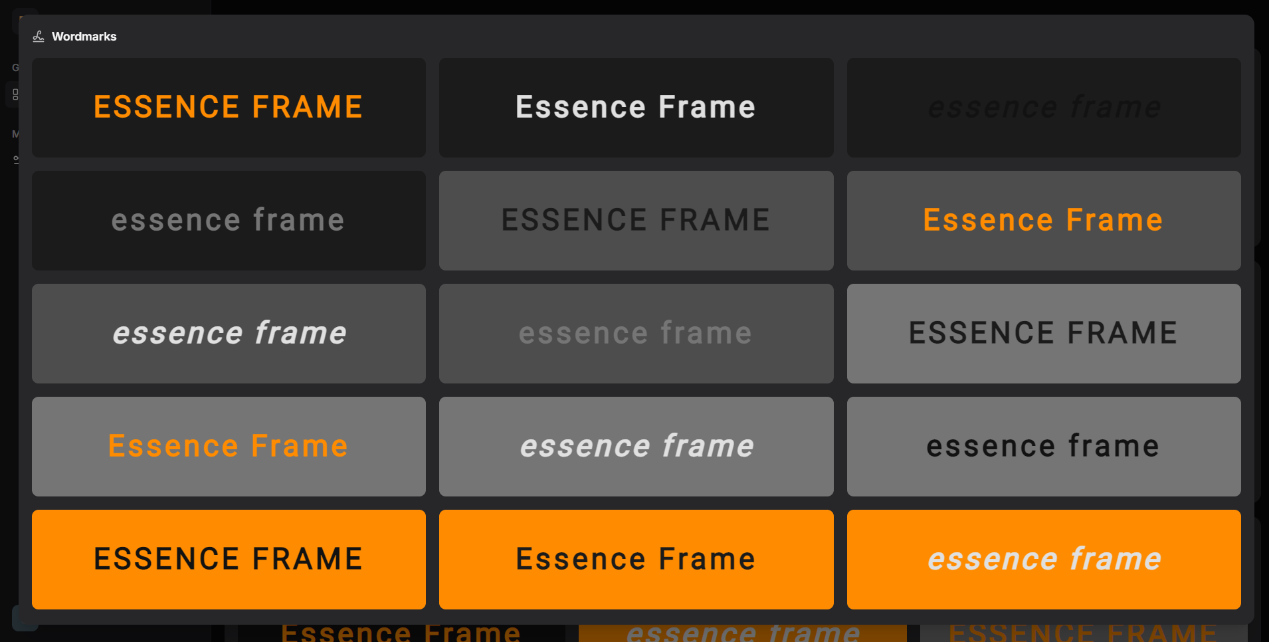Pick the bold white Essence Frame wordmark
The image size is (1269, 642).
coord(635,107)
